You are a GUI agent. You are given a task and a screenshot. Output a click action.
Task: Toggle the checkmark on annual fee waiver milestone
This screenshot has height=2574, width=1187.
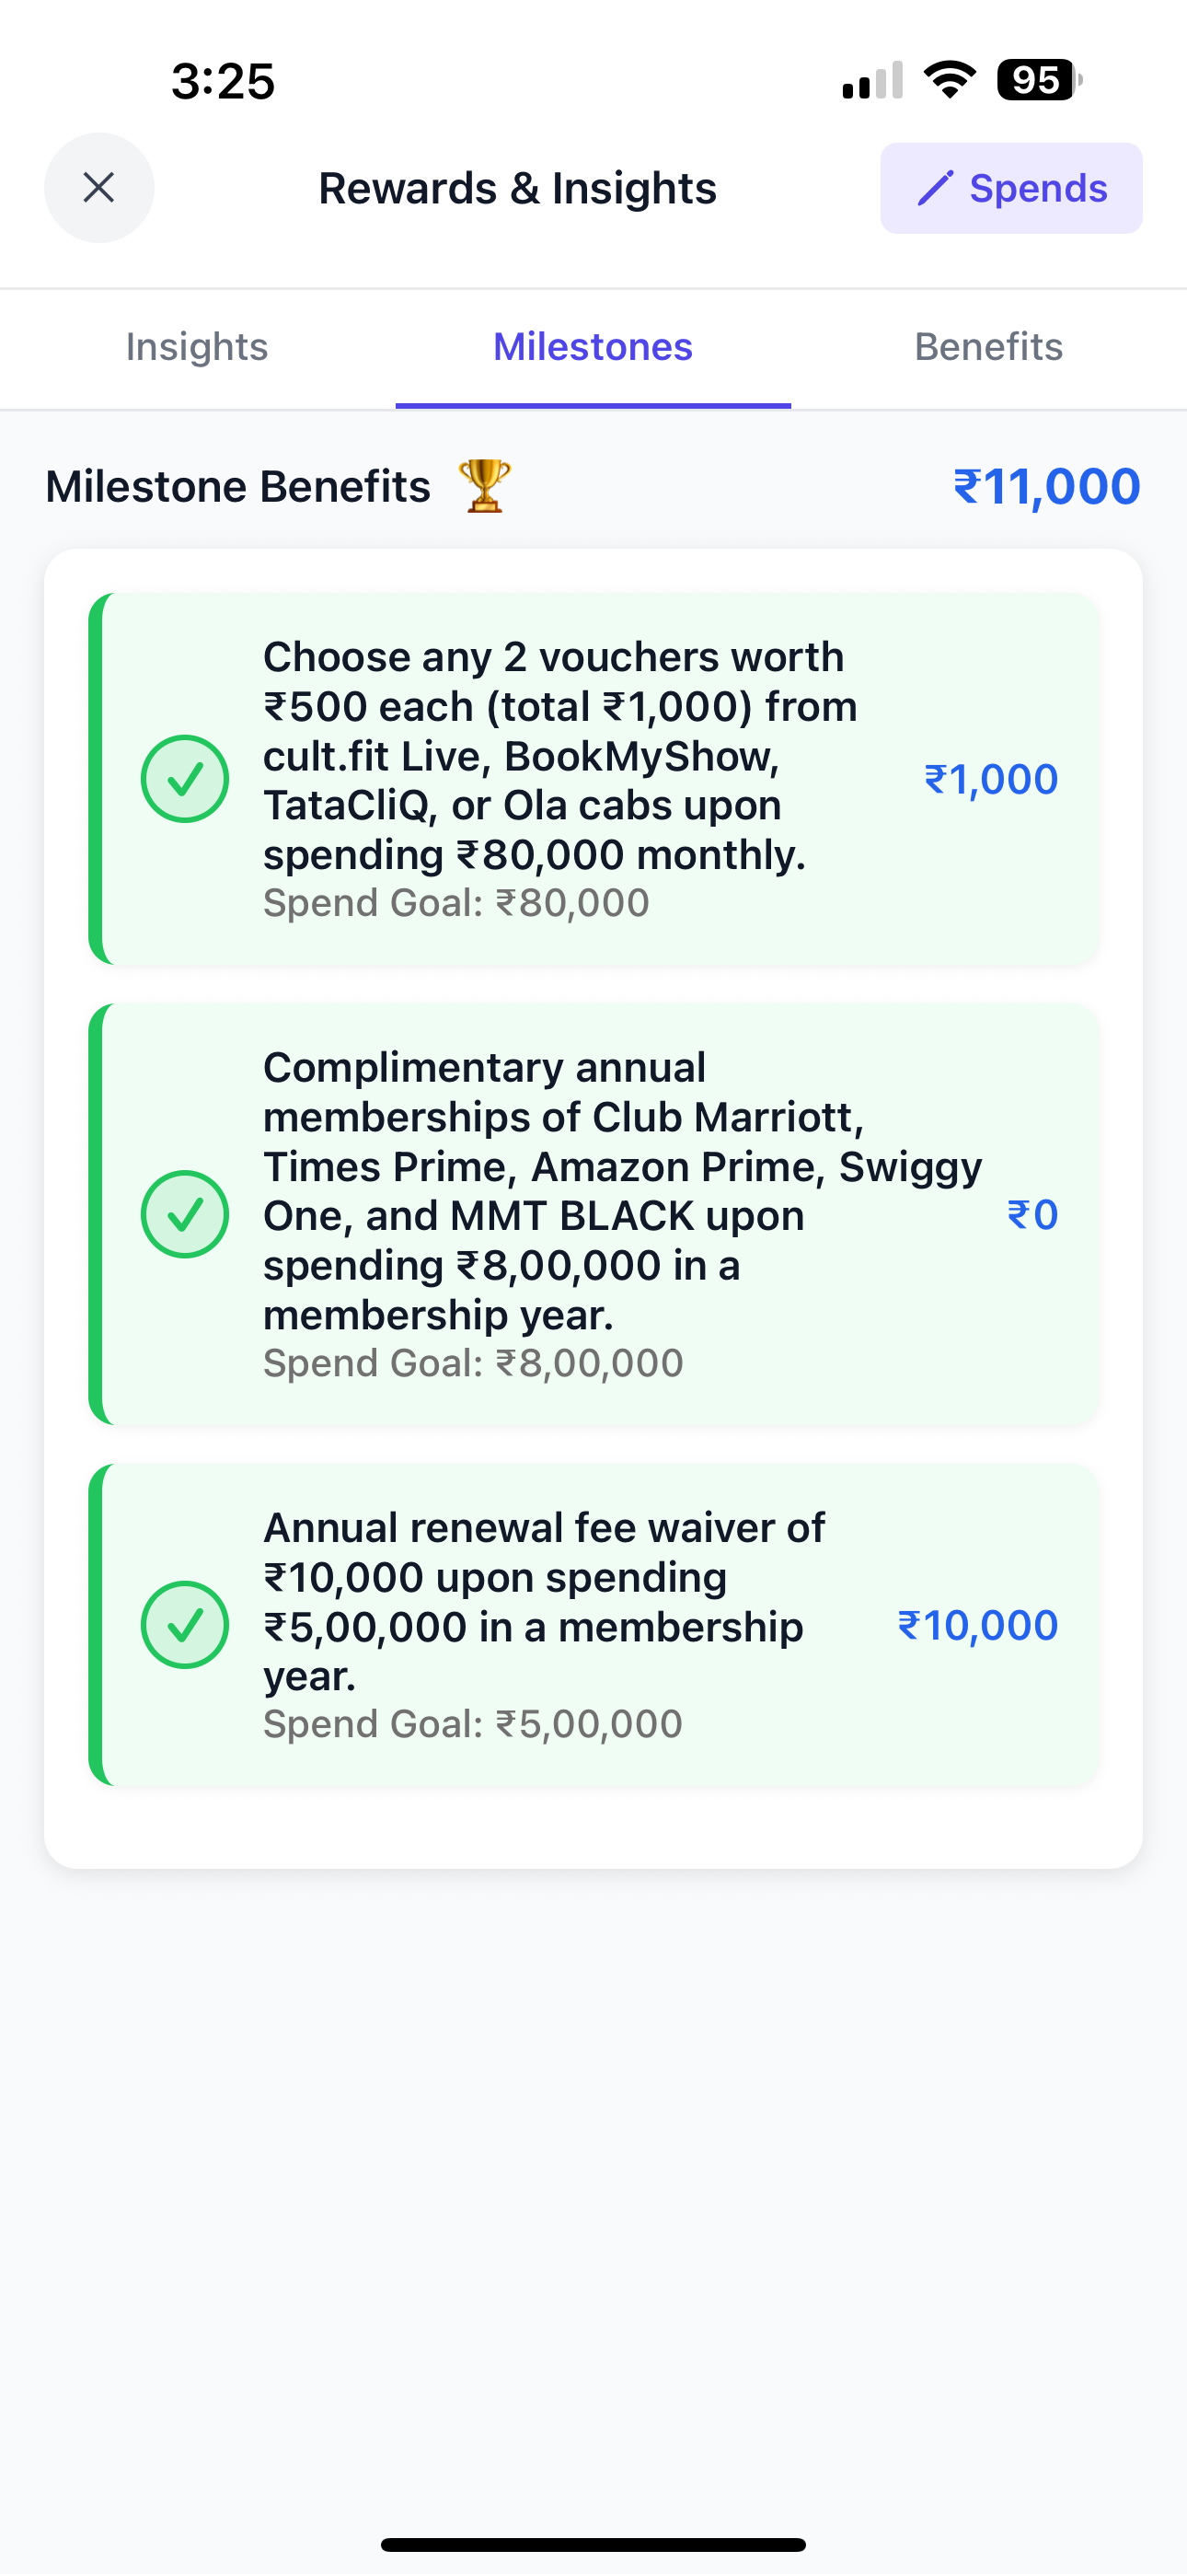click(185, 1625)
